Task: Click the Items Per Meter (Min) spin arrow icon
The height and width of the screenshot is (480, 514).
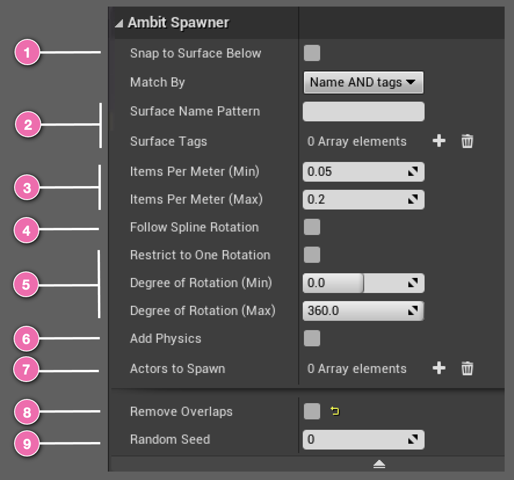Action: tap(413, 172)
